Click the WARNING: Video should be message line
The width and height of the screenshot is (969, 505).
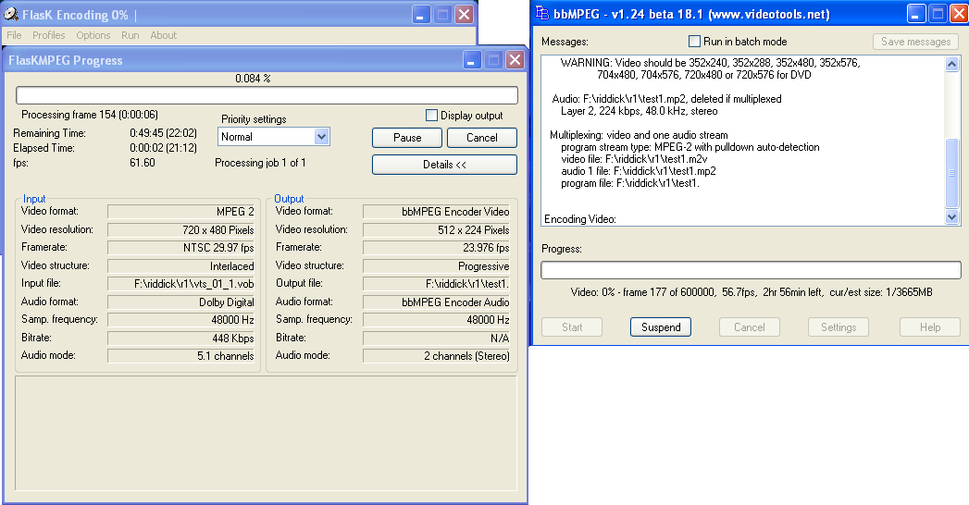(x=710, y=63)
